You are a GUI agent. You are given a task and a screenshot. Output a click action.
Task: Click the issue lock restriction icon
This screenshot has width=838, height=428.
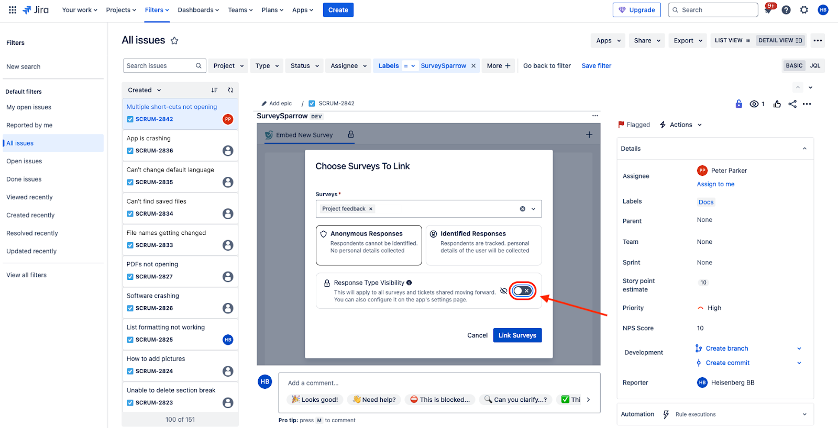coord(738,104)
